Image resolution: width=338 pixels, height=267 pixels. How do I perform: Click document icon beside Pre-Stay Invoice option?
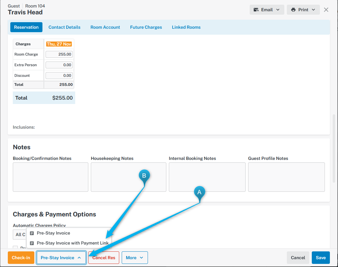[x=32, y=233]
